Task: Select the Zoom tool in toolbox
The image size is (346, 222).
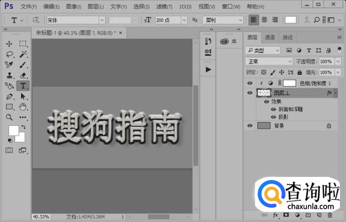Action: click(x=9, y=117)
